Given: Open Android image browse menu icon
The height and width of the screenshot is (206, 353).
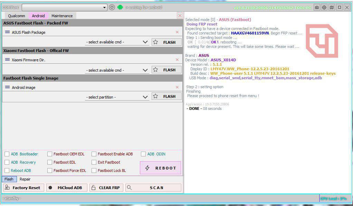Looking at the screenshot, I should point(8,87).
